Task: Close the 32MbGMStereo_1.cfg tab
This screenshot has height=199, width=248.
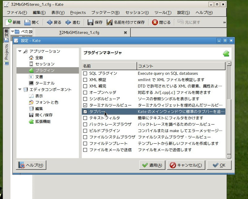Action: pyautogui.click(x=125, y=33)
